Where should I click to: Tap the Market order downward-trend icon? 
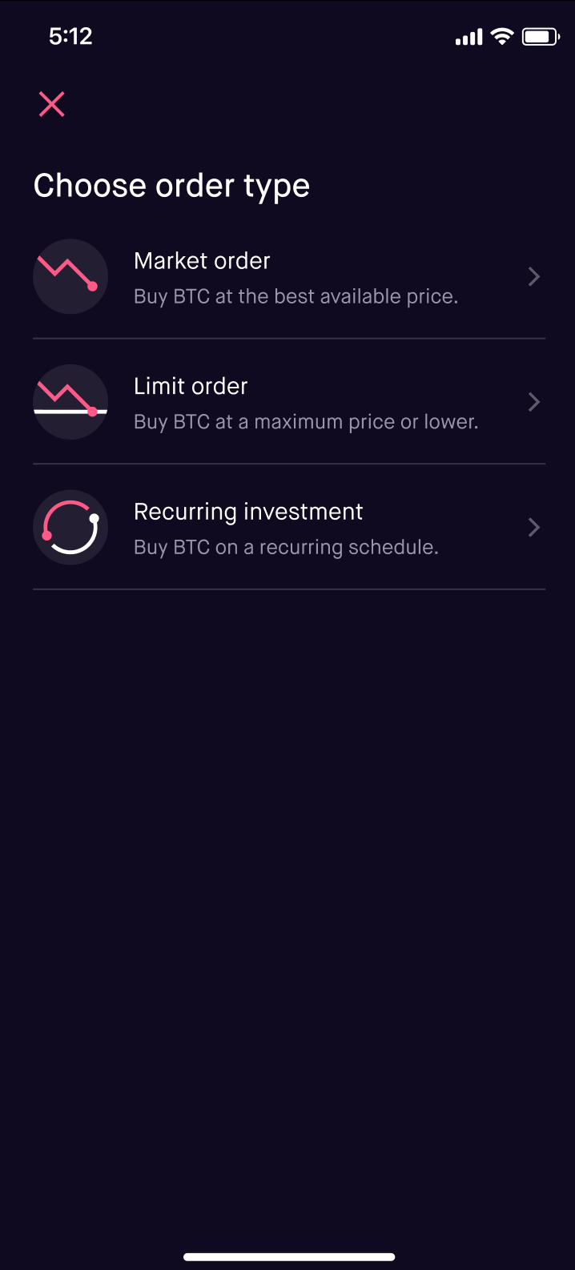(x=70, y=276)
